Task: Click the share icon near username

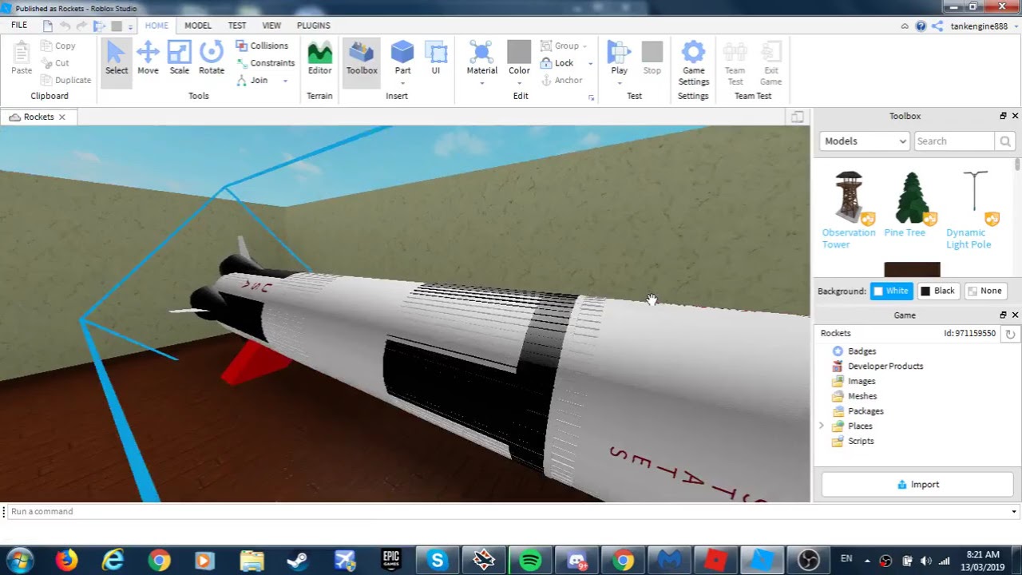Action: (937, 26)
